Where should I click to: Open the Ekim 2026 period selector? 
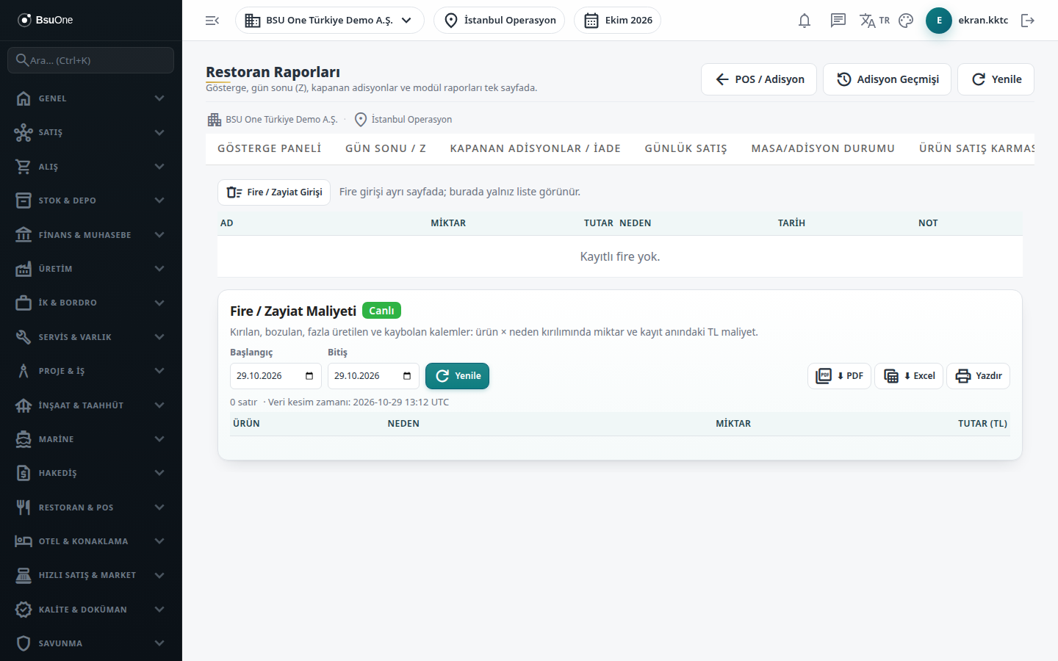point(617,21)
